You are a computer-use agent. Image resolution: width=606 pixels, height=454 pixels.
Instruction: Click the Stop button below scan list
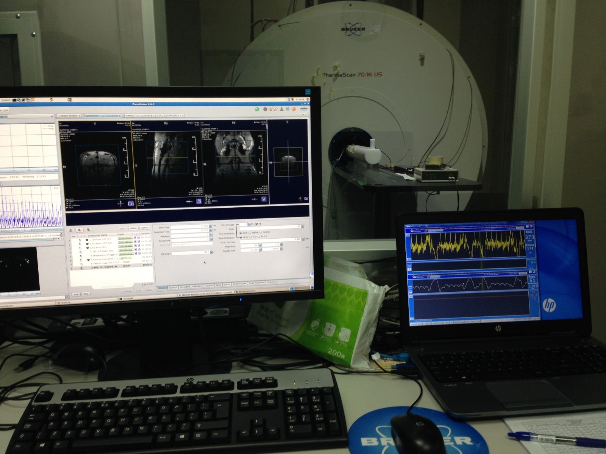(x=76, y=294)
